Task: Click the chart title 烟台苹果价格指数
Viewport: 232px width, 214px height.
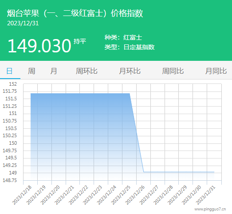Action: 75,13
